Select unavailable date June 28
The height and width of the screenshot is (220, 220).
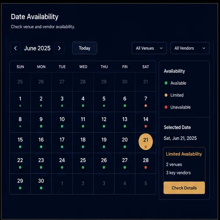[146, 163]
